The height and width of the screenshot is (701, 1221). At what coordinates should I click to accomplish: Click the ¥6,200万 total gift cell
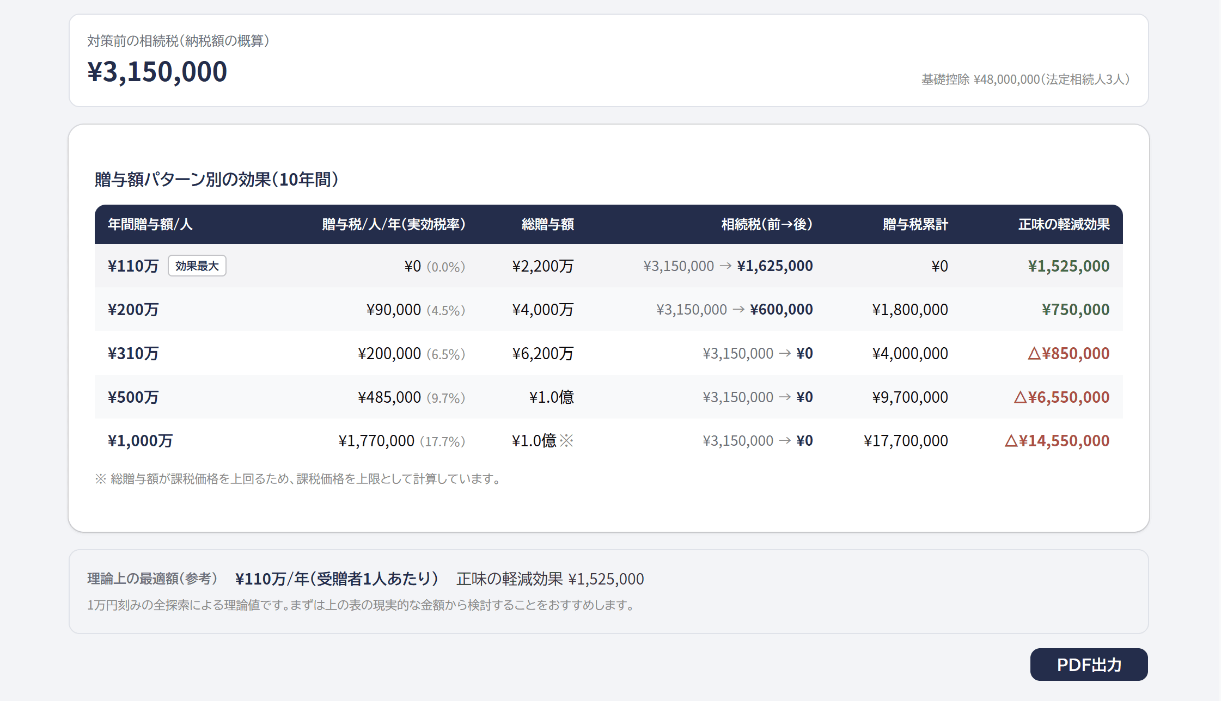click(543, 353)
